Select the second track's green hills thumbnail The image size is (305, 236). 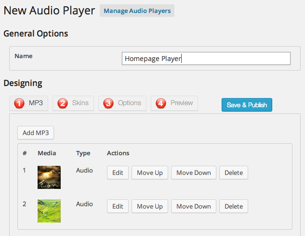click(49, 211)
